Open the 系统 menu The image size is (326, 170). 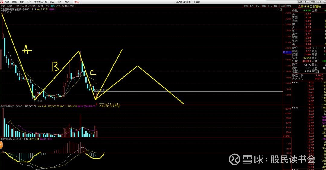(x=7, y=2)
